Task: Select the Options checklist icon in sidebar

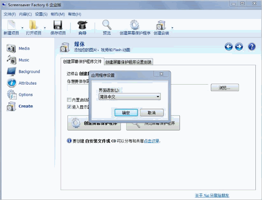Action: 12,94
